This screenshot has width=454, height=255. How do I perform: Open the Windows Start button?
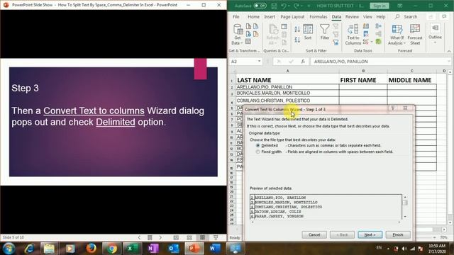click(x=9, y=249)
